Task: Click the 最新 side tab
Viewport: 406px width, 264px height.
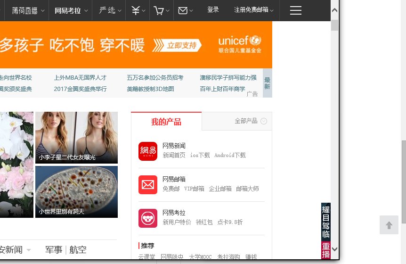Action: pyautogui.click(x=267, y=83)
